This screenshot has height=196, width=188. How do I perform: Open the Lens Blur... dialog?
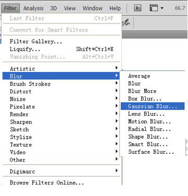click(153, 114)
